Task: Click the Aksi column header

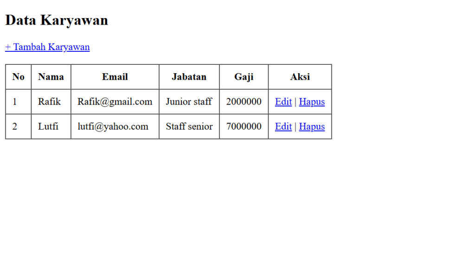Action: click(x=300, y=77)
